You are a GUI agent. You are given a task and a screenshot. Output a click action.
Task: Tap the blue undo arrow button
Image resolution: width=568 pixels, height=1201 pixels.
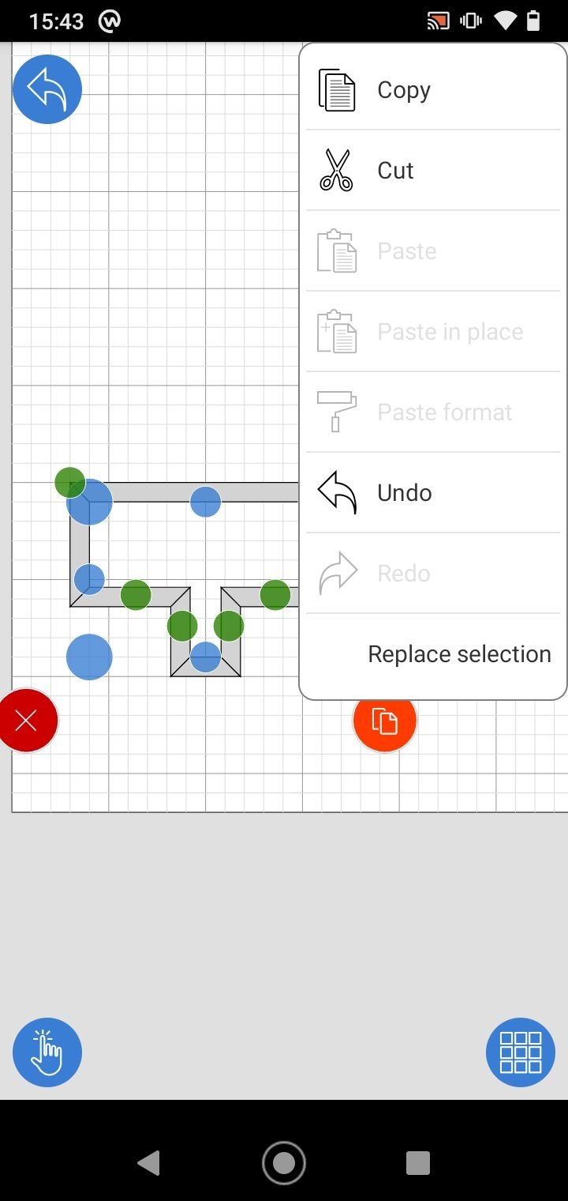click(x=47, y=89)
